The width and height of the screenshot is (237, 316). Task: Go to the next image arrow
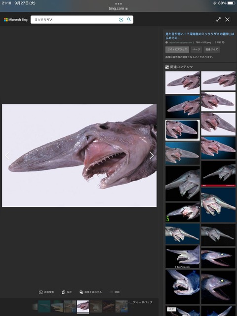click(x=152, y=156)
